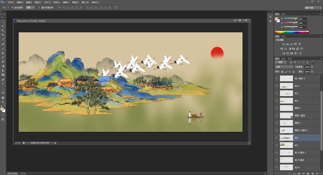Switch to the 通道 tab

284,58
